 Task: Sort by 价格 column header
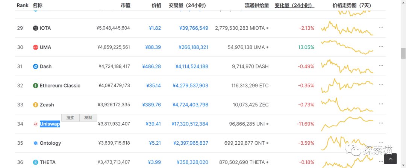[x=156, y=5]
